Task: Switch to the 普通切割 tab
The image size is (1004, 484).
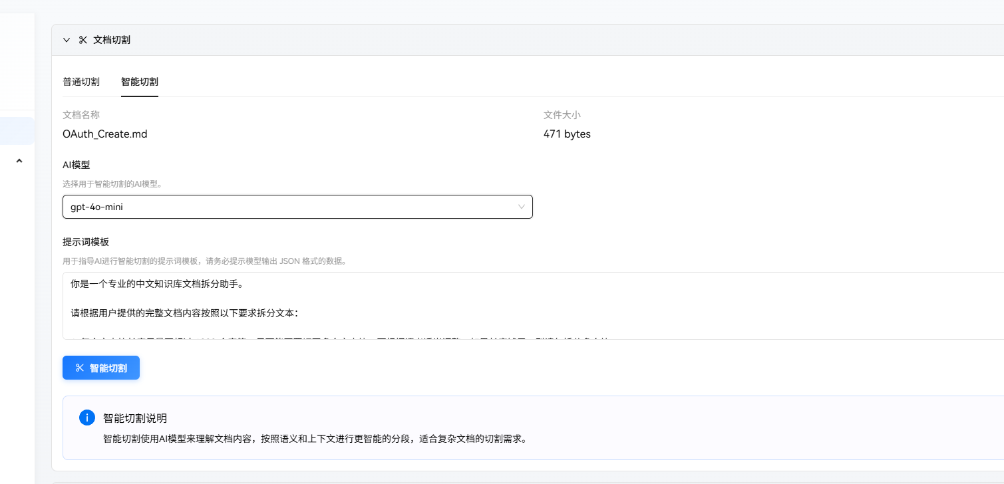Action: coord(81,82)
